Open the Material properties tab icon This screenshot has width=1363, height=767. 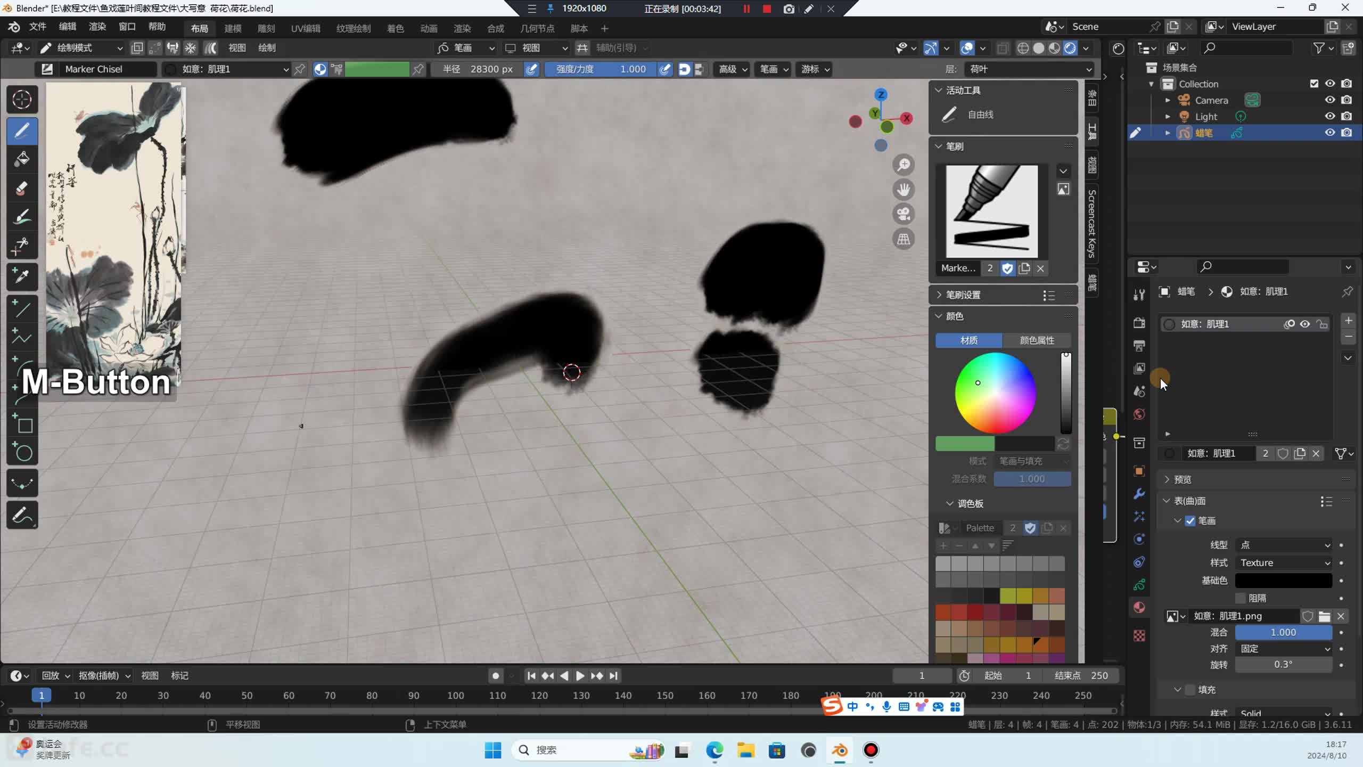(1139, 608)
